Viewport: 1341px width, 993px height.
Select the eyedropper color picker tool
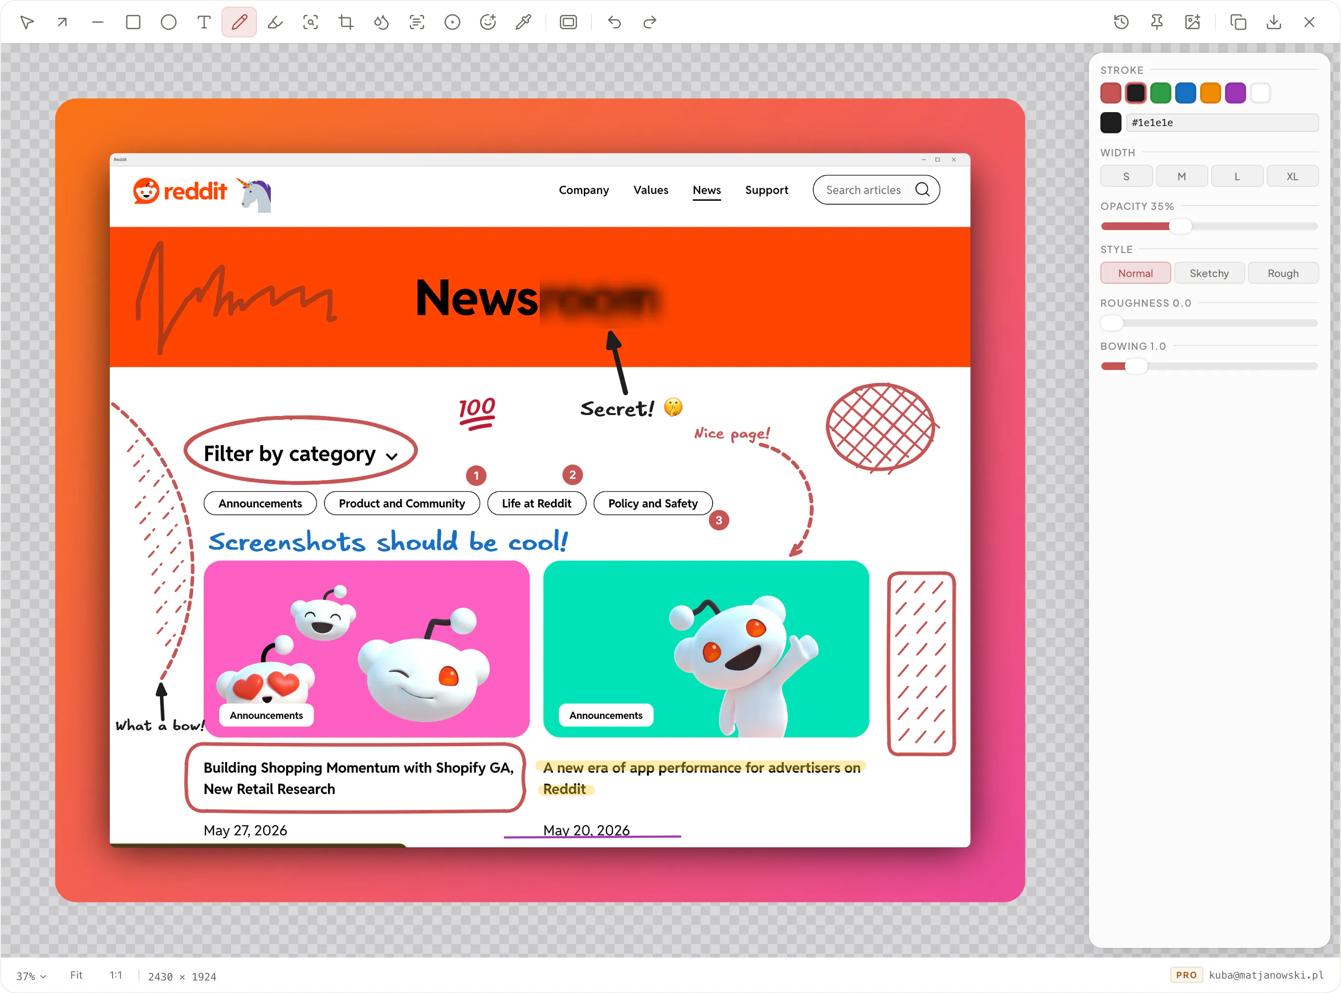point(523,22)
